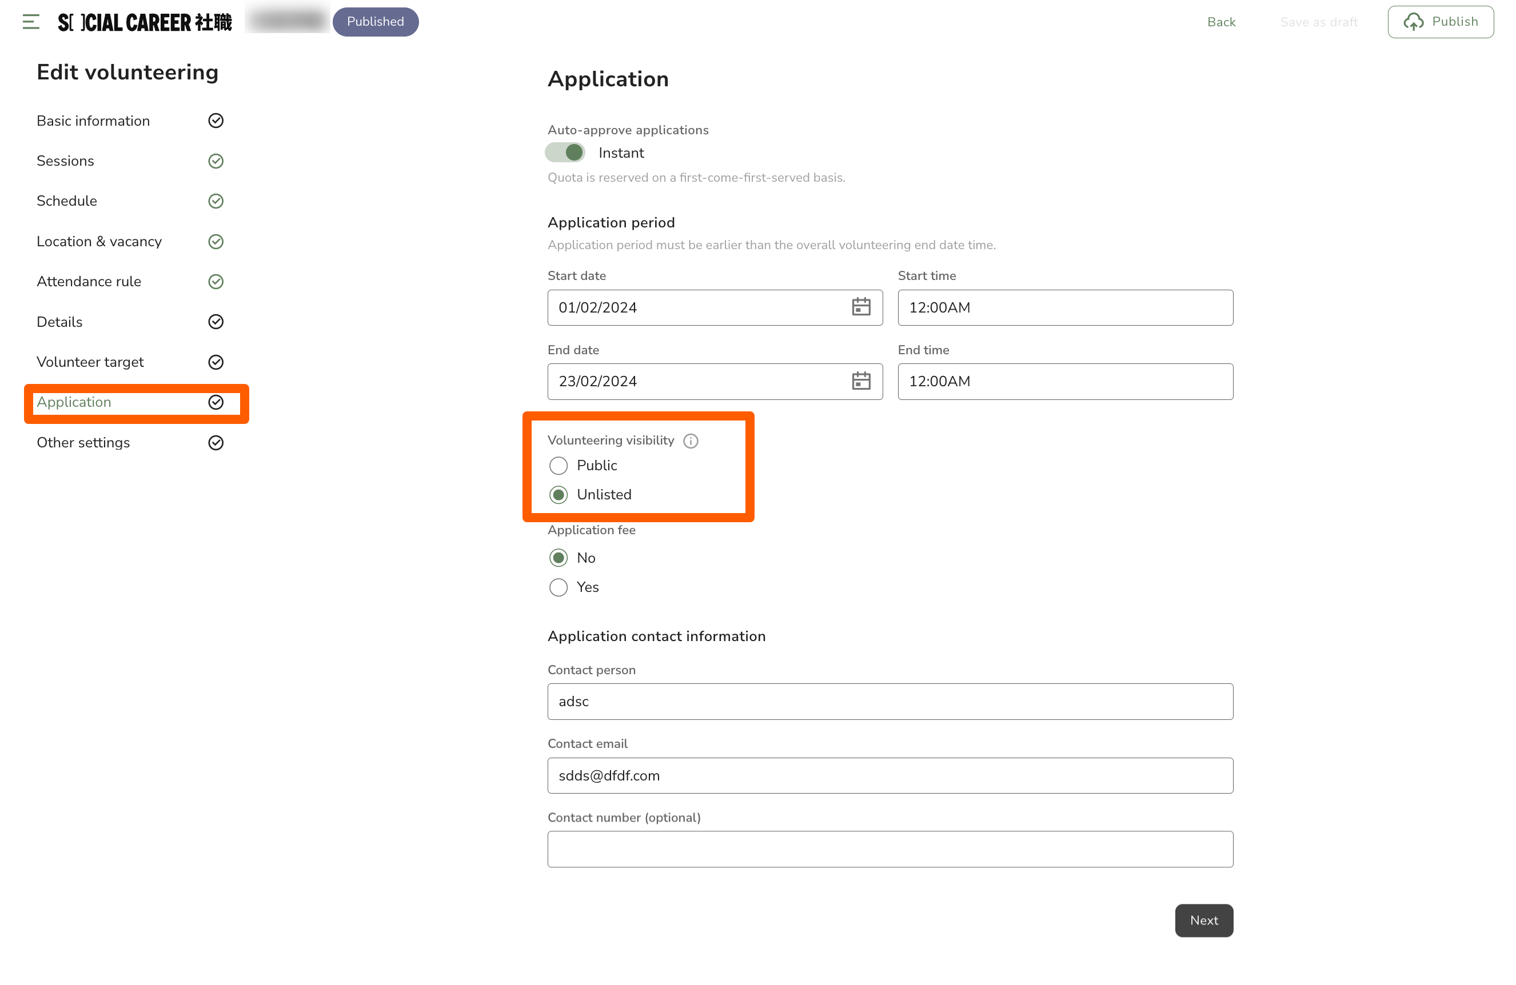Screen dimensions: 1516x985
Task: Toggle the Instant auto-approve switch
Action: (565, 153)
